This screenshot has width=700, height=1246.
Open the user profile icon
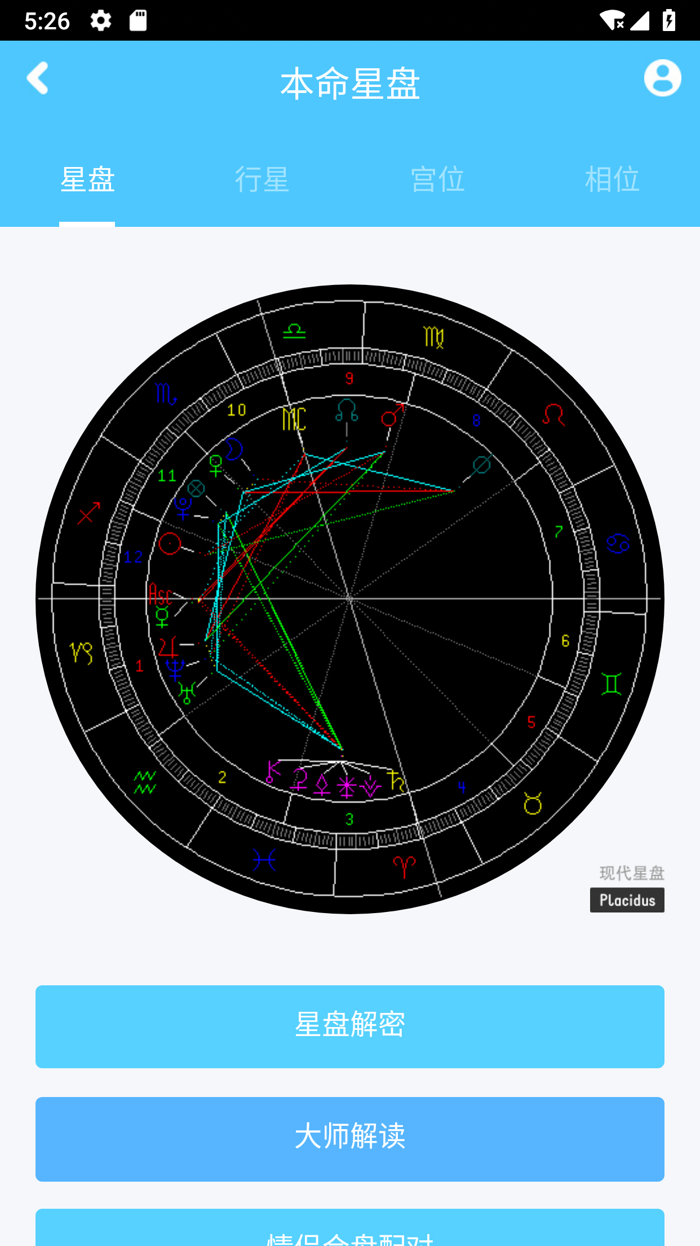click(x=662, y=78)
